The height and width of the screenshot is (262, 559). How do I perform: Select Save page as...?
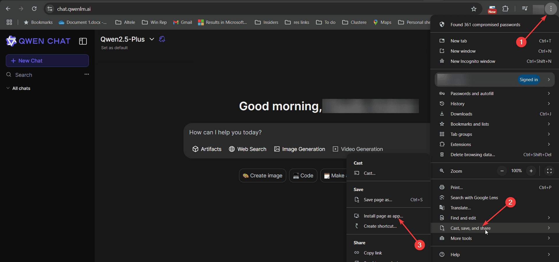pos(388,199)
